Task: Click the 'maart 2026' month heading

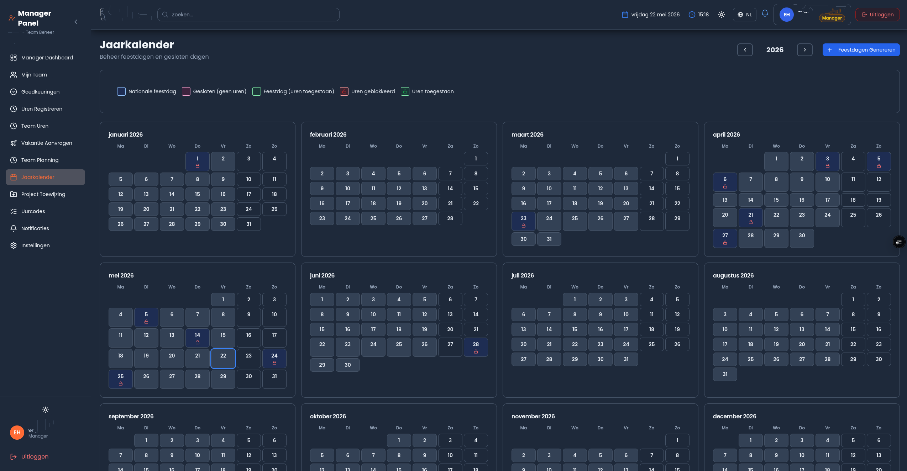Action: (x=528, y=134)
